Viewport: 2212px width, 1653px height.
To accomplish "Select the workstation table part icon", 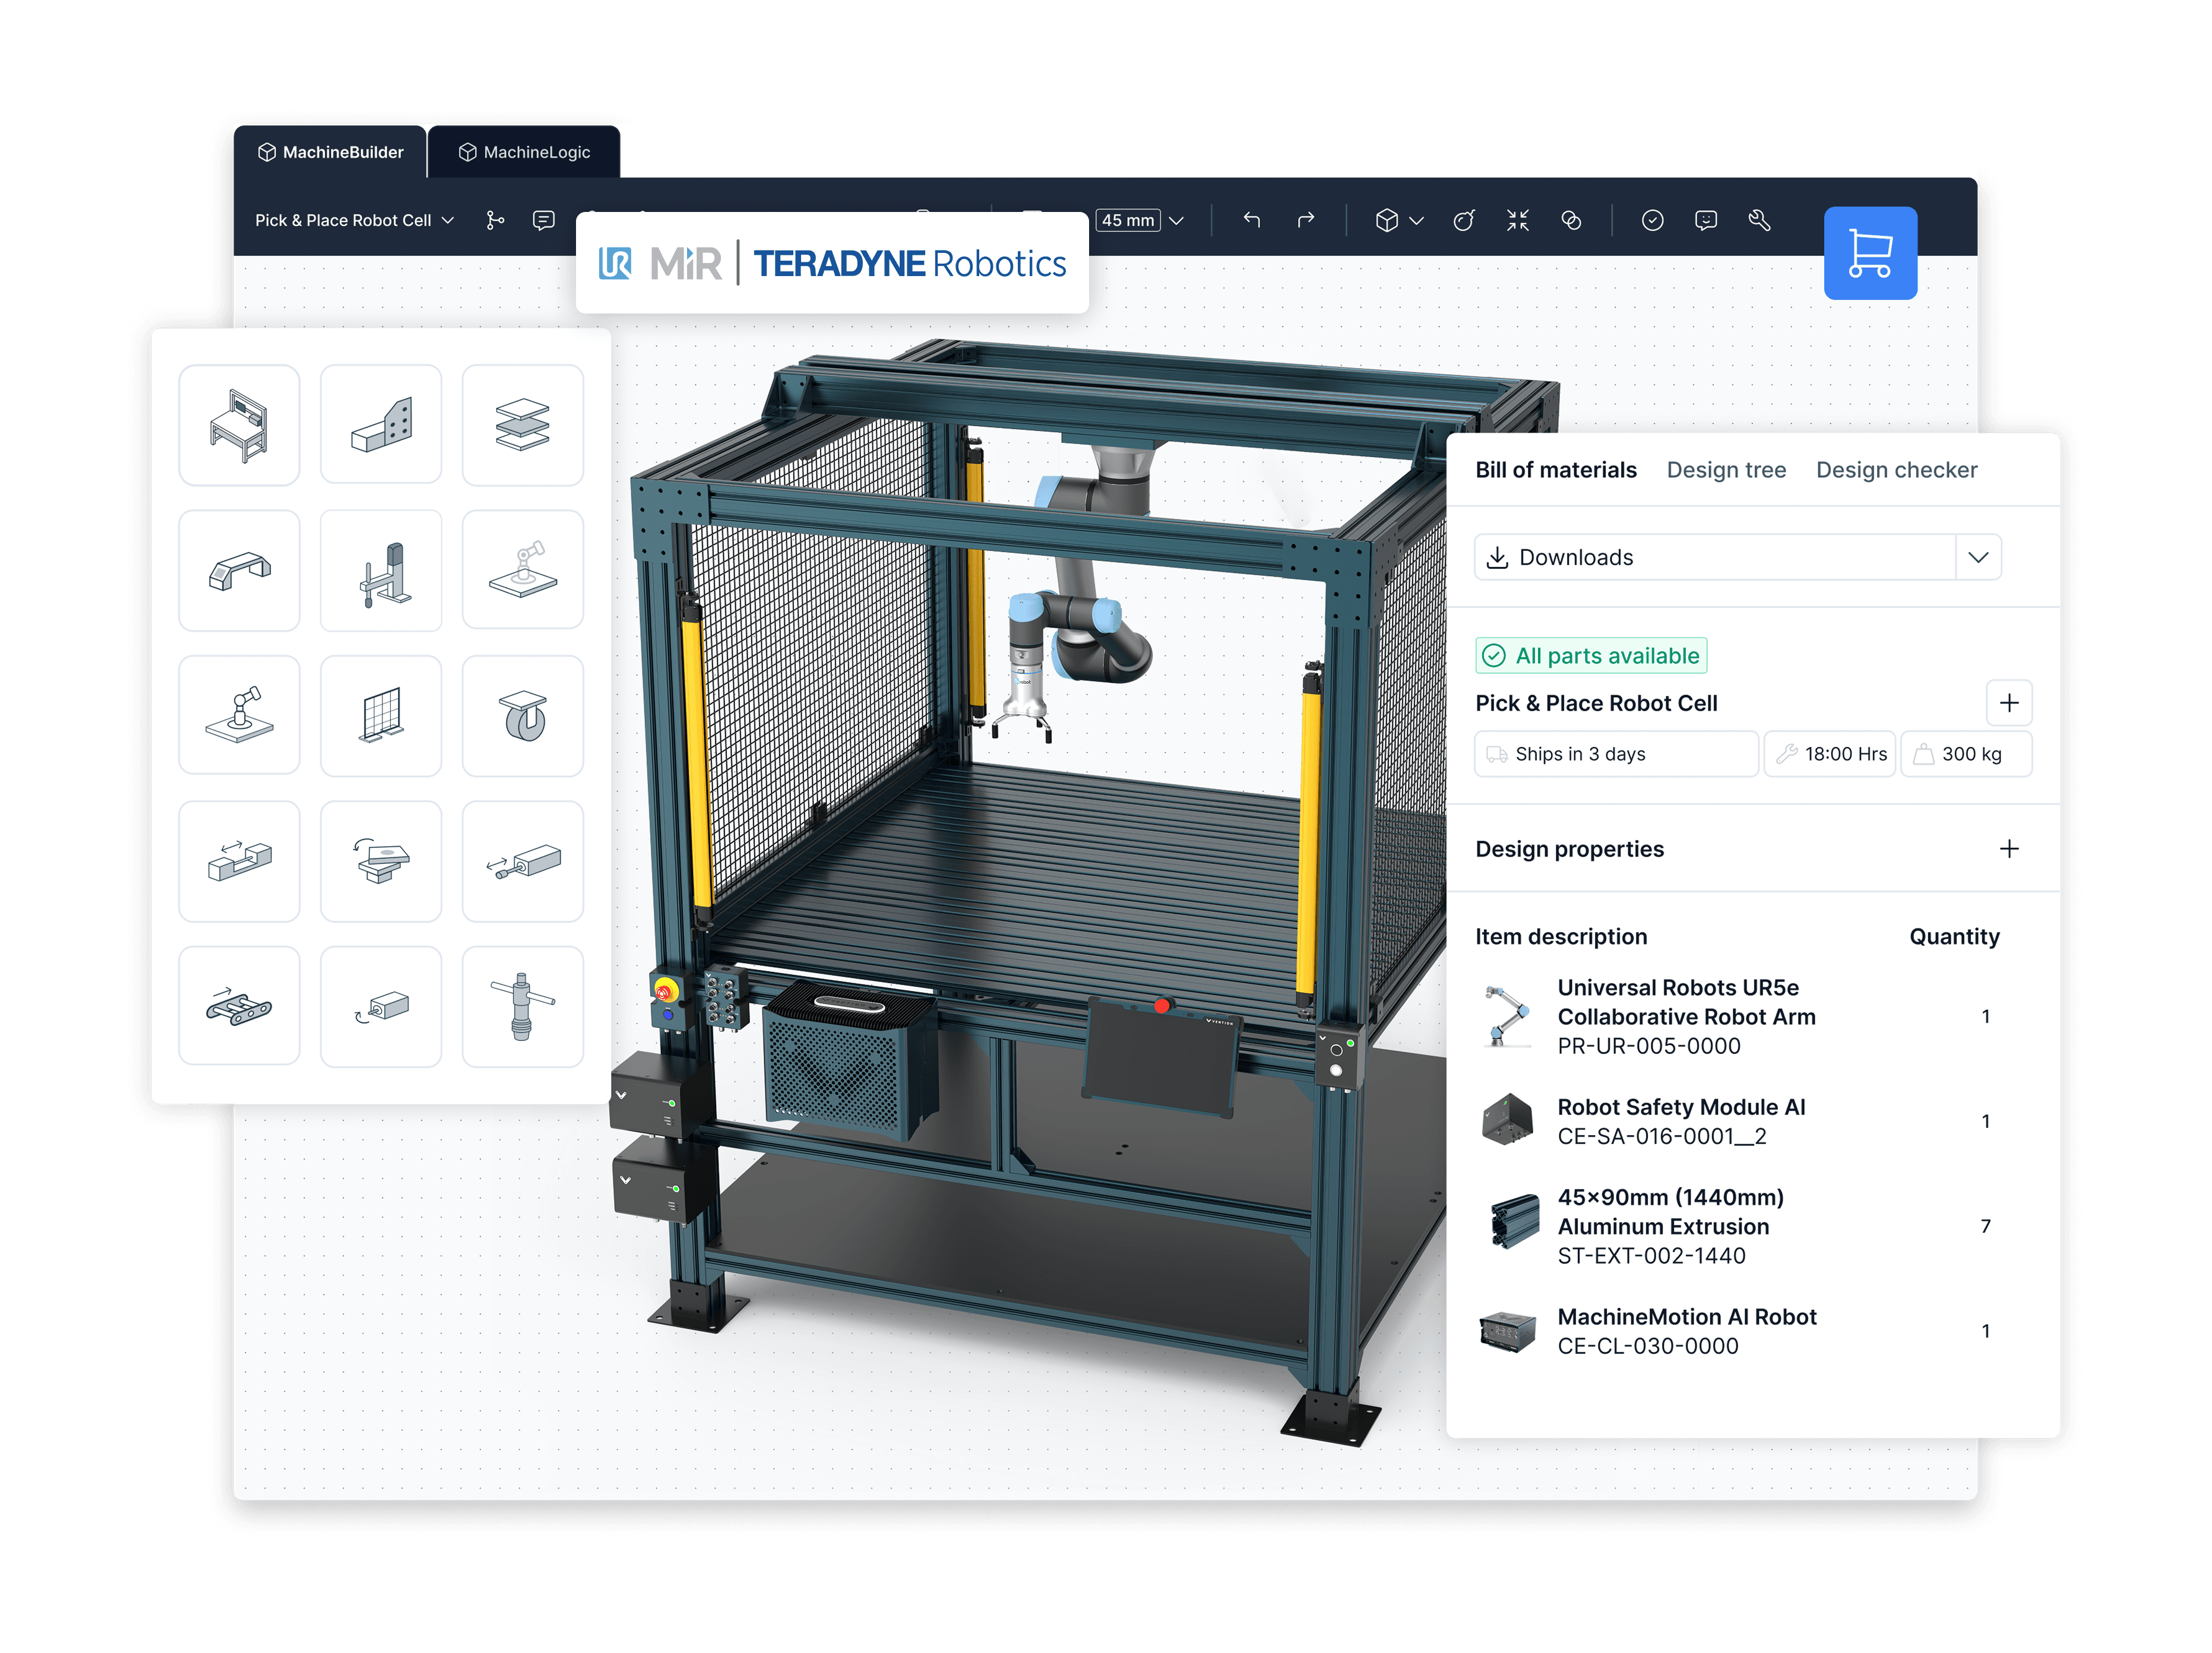I will (x=239, y=425).
